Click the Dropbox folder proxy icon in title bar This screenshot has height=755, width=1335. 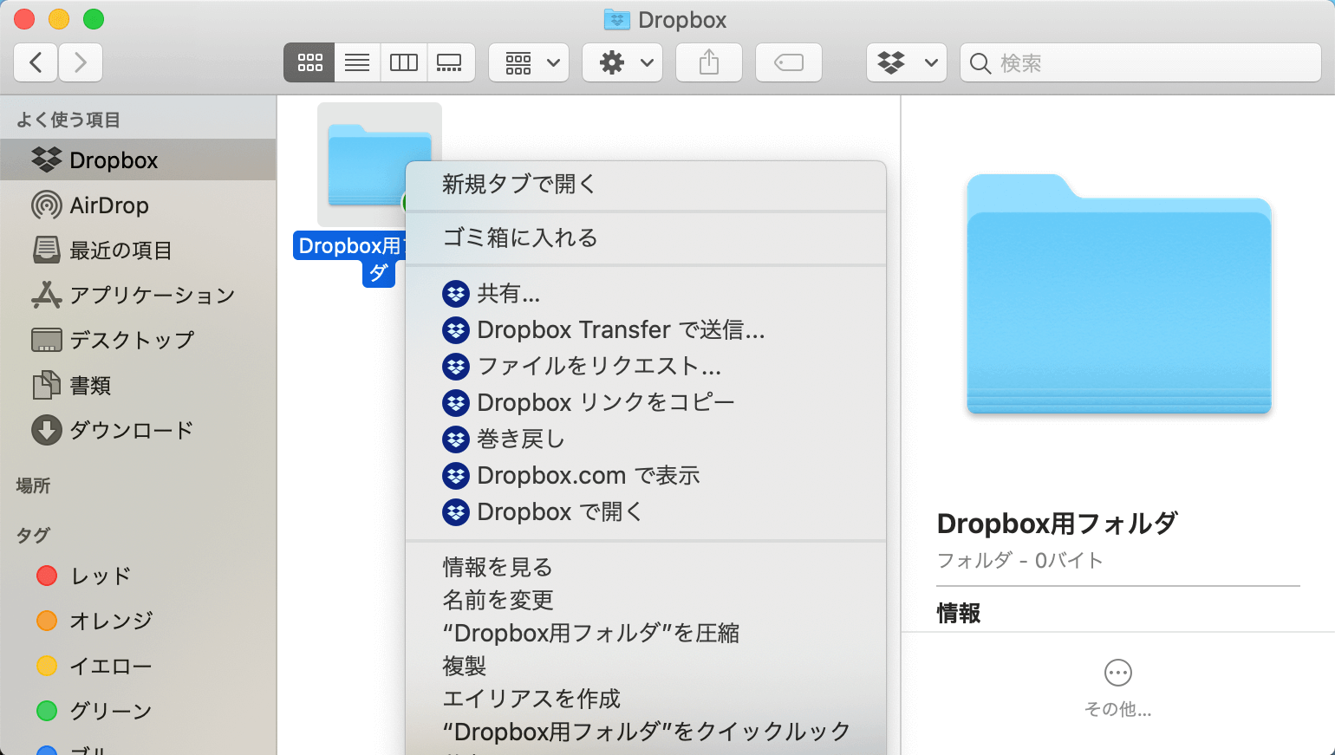616,19
